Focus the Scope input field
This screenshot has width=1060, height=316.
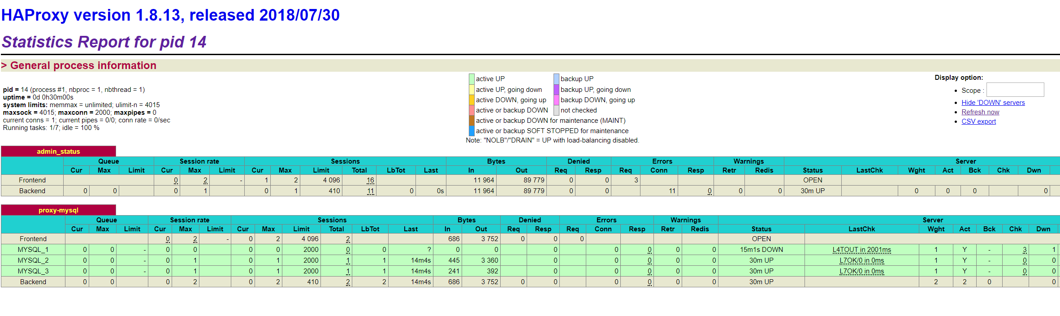(x=1015, y=90)
